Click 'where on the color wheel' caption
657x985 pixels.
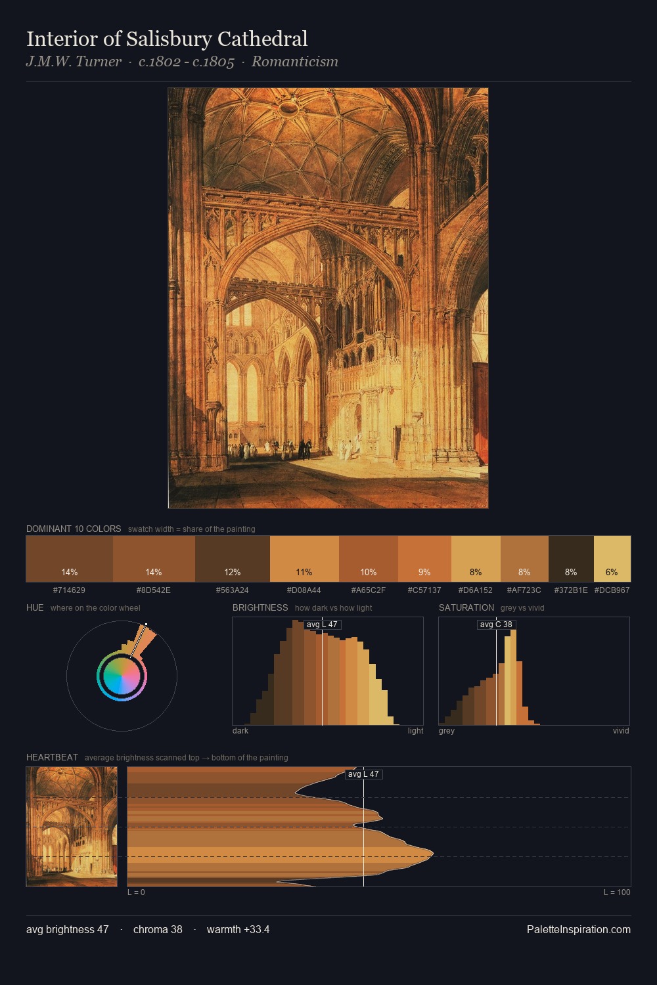tap(95, 608)
